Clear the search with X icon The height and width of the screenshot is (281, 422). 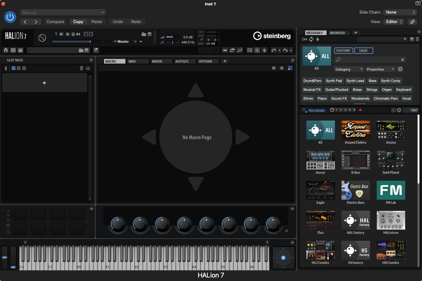(x=403, y=60)
